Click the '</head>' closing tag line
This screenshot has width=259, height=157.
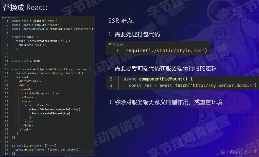click(27, 97)
